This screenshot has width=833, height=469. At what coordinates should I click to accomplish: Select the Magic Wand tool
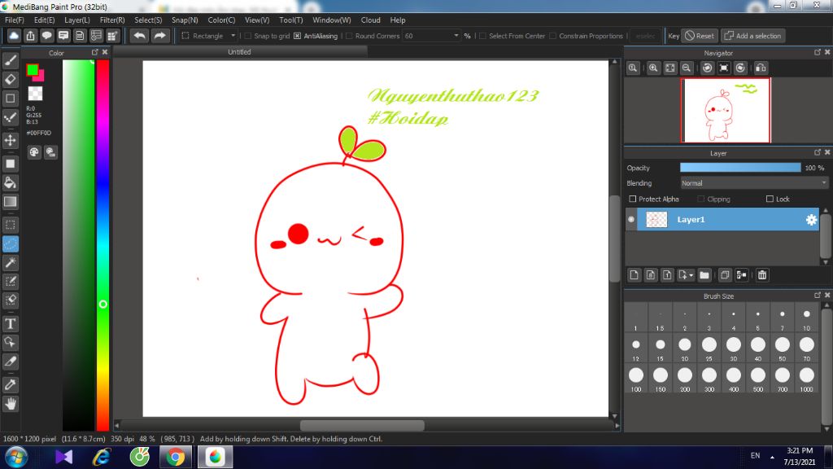click(x=10, y=263)
